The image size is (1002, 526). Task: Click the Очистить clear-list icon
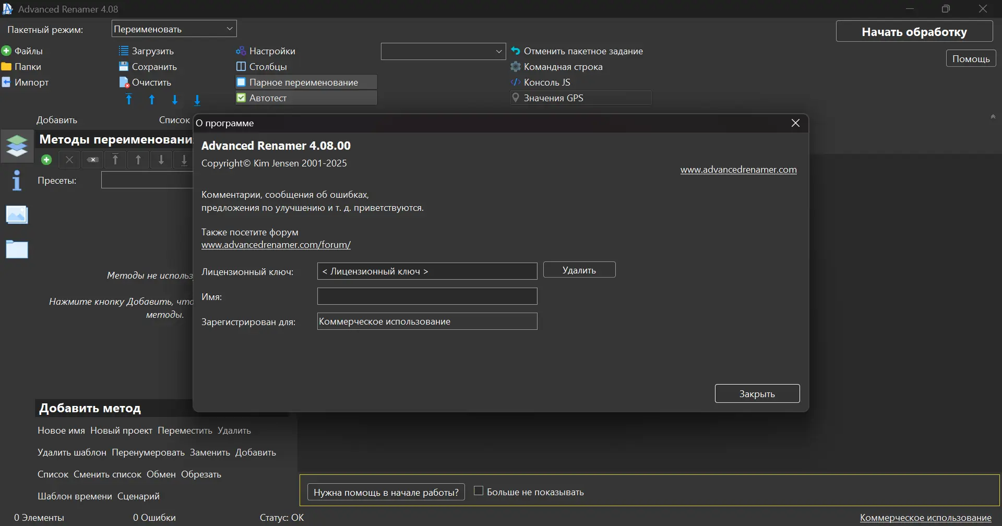[124, 82]
